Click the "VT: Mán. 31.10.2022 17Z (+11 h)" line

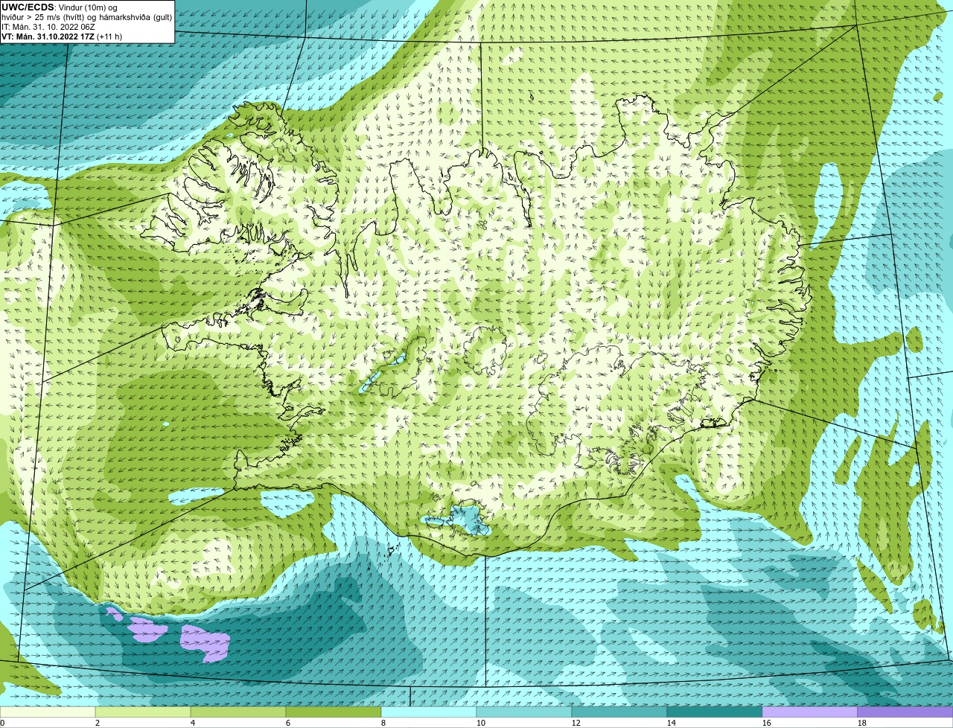(62, 36)
